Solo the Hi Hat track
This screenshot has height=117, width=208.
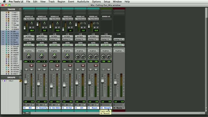[x=65, y=70]
